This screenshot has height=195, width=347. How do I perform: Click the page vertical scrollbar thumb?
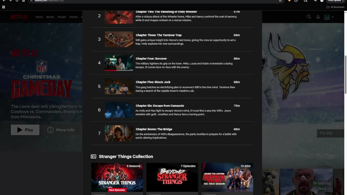click(x=345, y=75)
